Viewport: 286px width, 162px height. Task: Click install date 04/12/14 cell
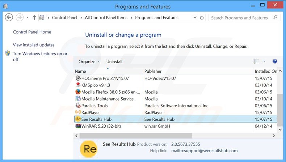264,126
